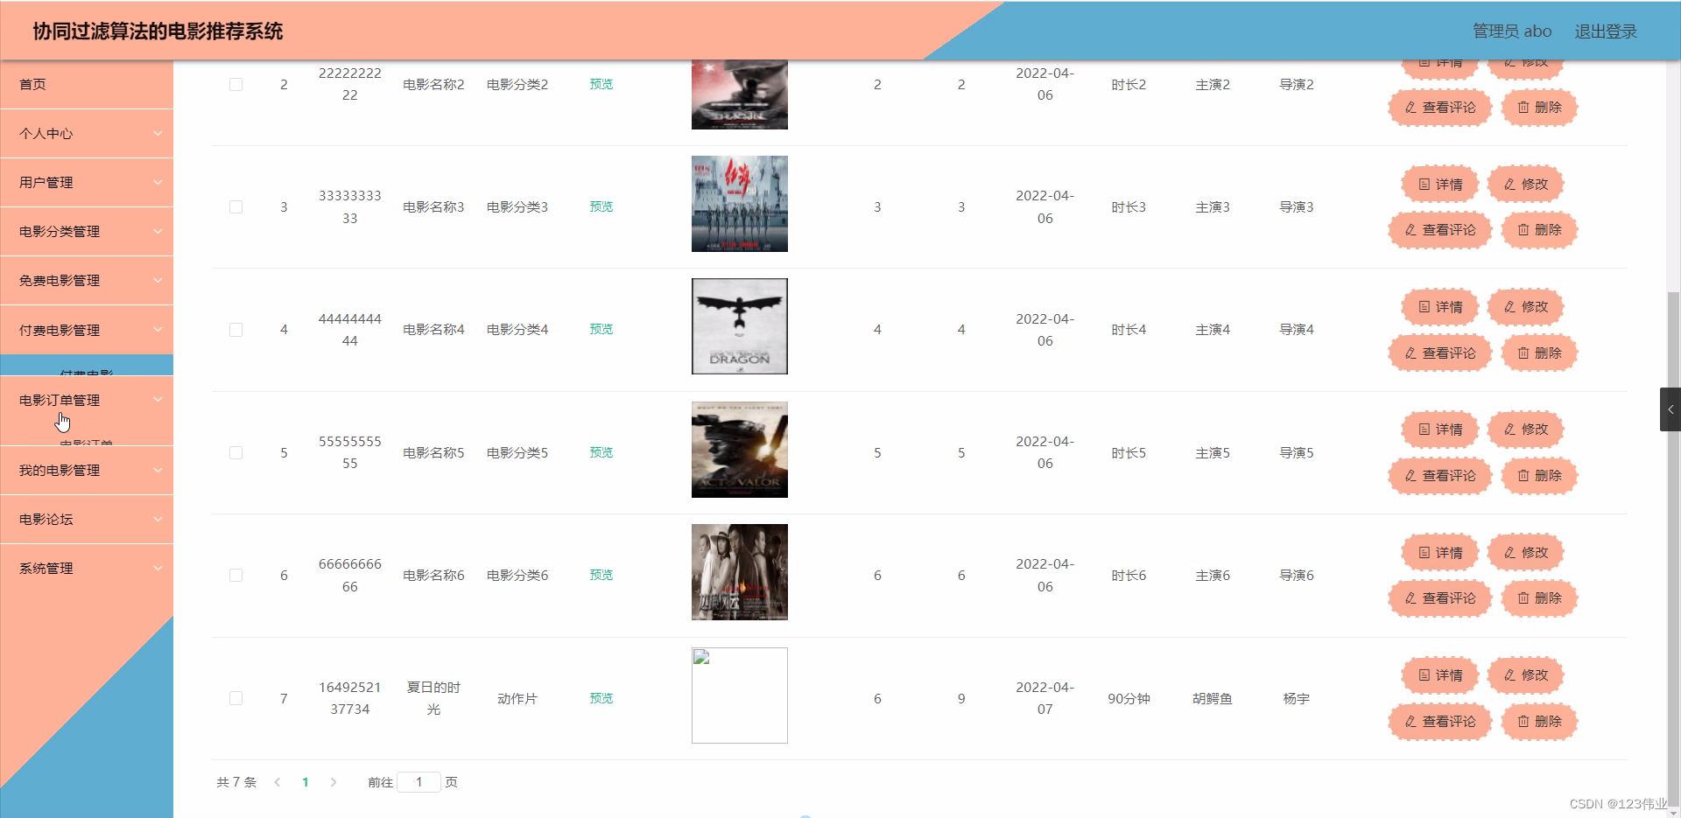Click the 修改 icon for 电影名称5
Image resolution: width=1681 pixels, height=818 pixels.
tap(1525, 430)
